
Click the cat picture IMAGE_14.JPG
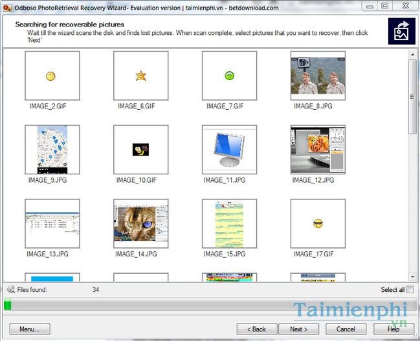click(140, 223)
